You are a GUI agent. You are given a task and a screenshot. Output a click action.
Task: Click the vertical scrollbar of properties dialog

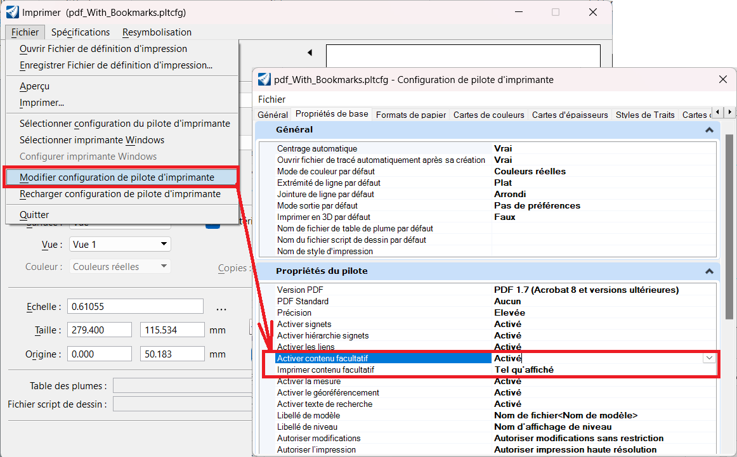(x=729, y=227)
